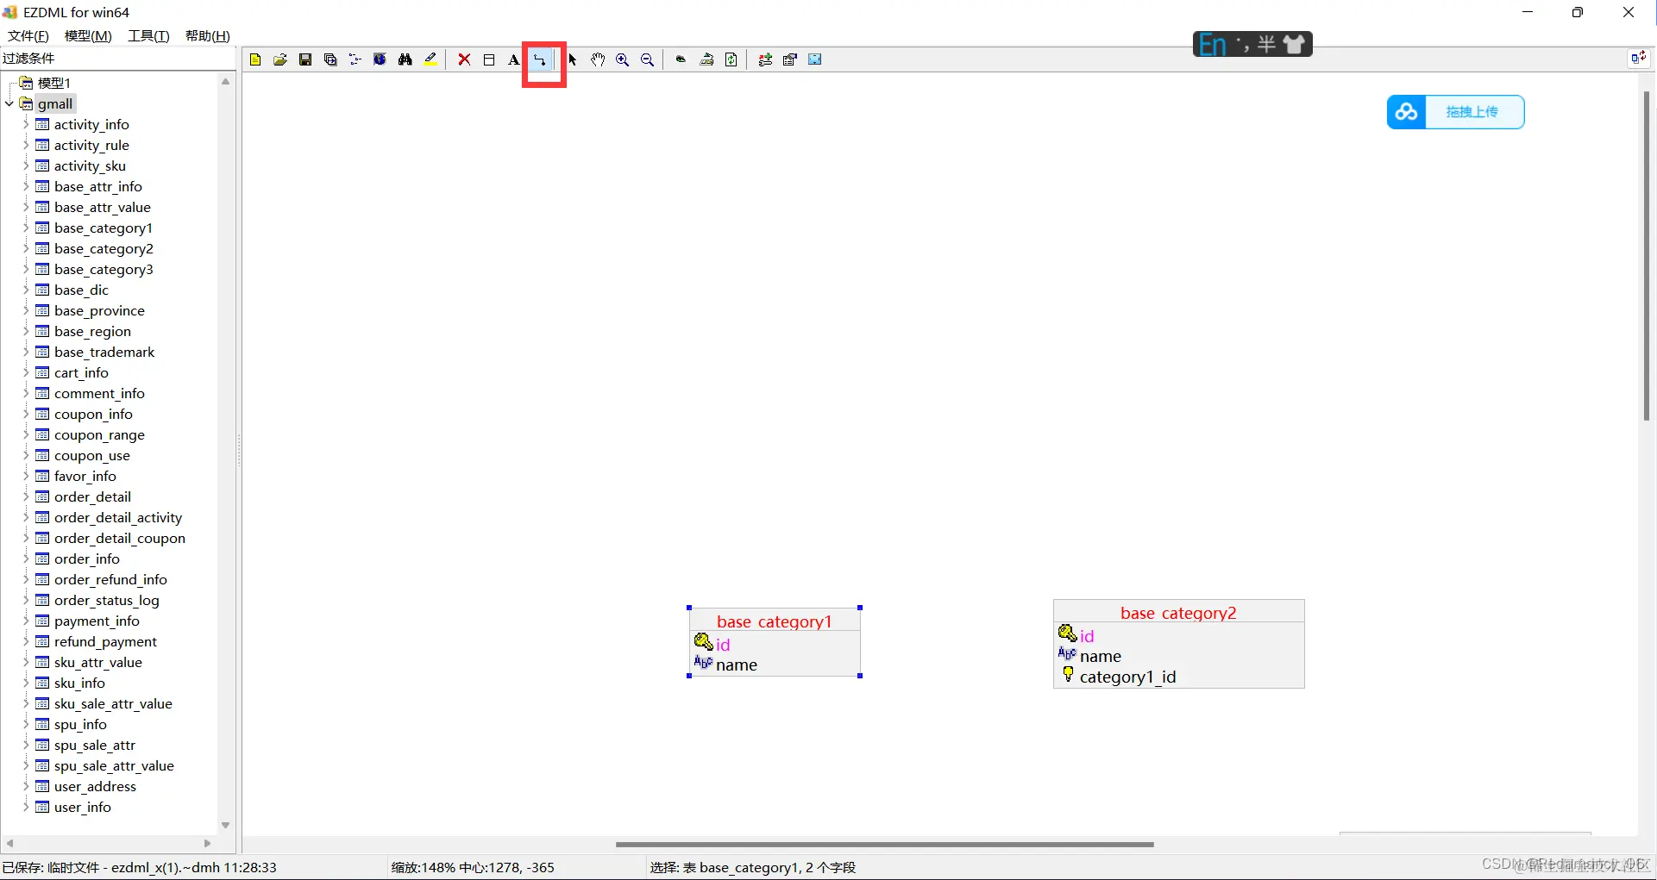The height and width of the screenshot is (880, 1657).
Task: Select activity_rule in the tree
Action: coord(91,145)
